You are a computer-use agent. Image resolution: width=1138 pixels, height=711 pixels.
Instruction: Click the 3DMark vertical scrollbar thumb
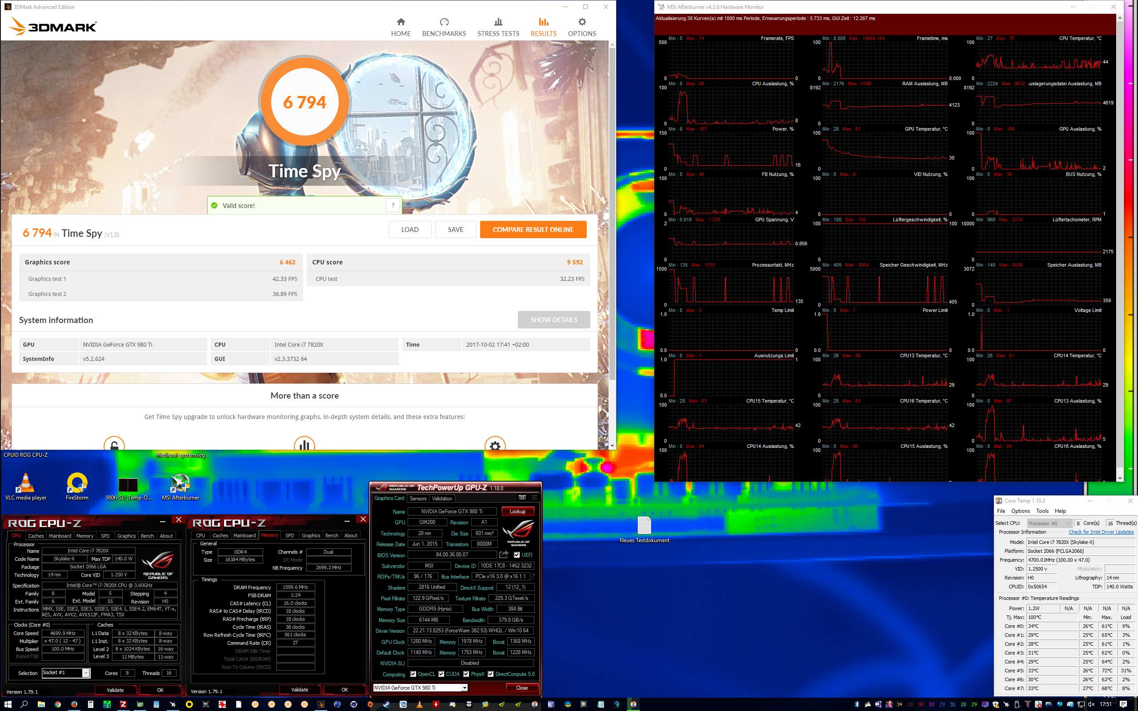point(612,214)
